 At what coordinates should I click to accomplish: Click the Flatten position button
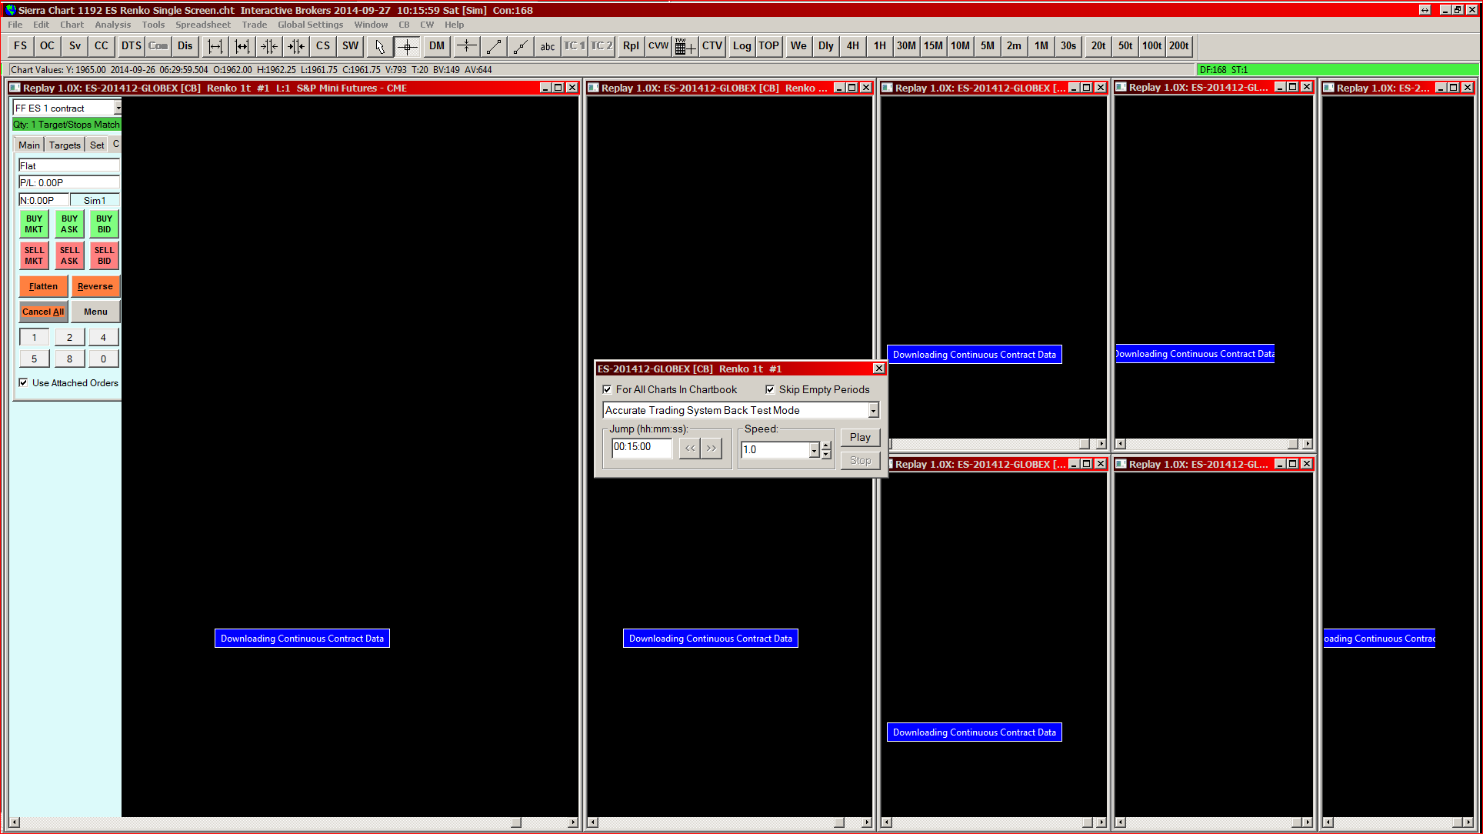pyautogui.click(x=43, y=286)
